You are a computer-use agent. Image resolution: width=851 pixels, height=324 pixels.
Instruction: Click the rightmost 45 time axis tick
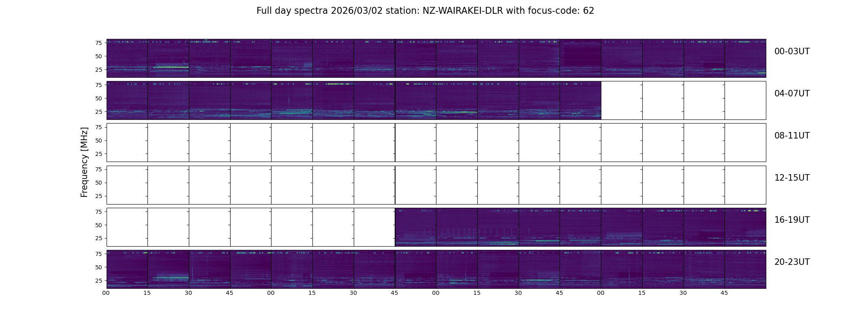click(x=724, y=293)
